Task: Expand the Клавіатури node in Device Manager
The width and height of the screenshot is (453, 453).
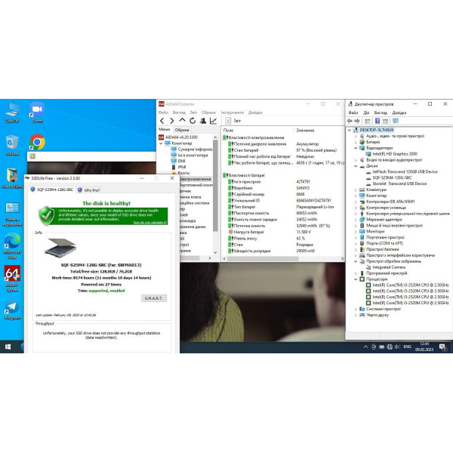Action: tap(356, 190)
